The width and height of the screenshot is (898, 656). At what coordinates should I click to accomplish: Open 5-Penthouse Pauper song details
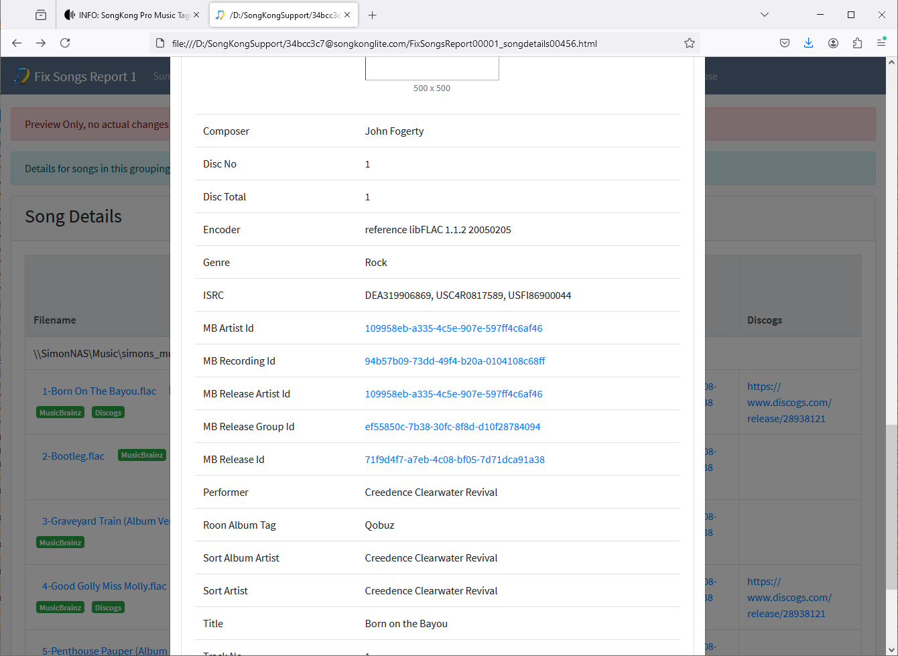(106, 651)
